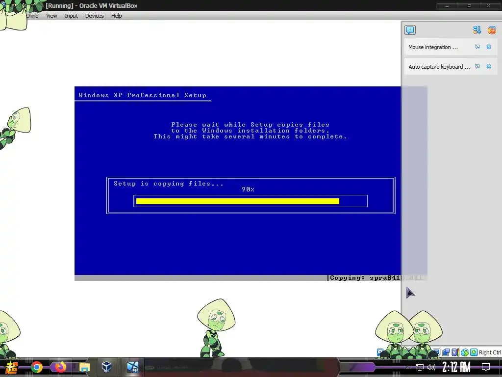Viewport: 502px width, 377px height.
Task: Suppress future Mouse integration messages
Action: coord(477,47)
